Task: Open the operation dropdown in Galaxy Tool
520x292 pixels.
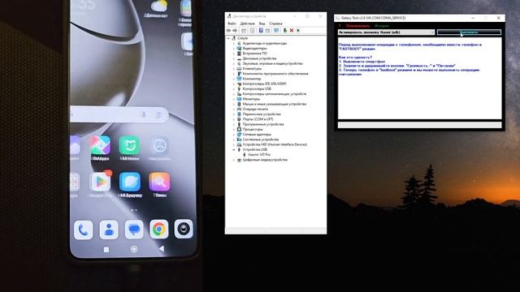Action: (386, 32)
